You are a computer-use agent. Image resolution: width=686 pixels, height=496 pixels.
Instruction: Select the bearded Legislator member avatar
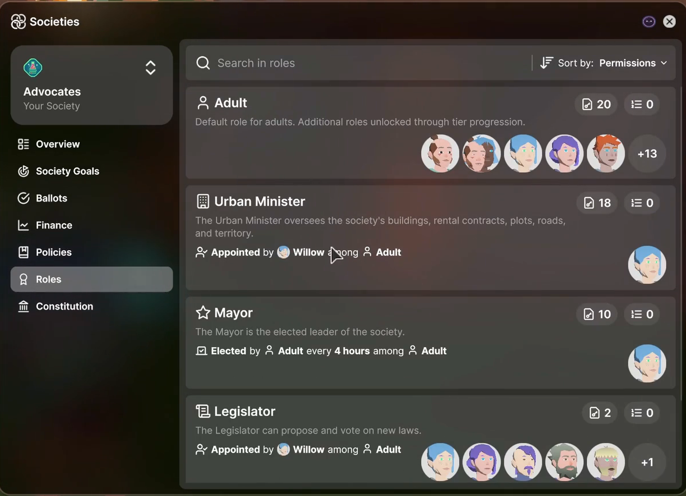pos(564,462)
